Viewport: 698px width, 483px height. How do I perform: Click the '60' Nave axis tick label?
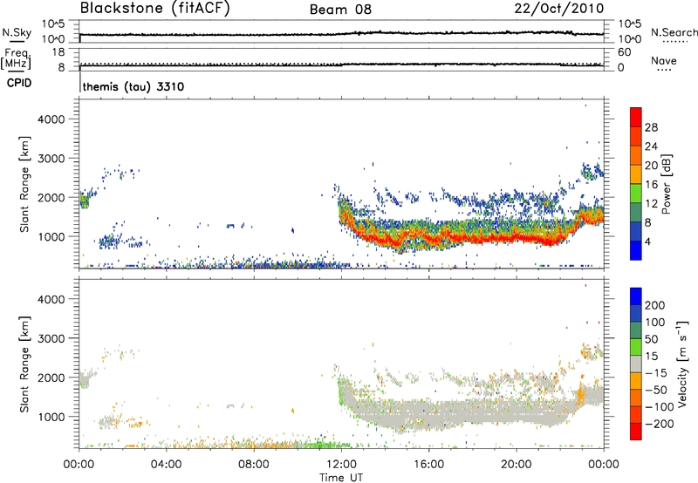[x=625, y=52]
